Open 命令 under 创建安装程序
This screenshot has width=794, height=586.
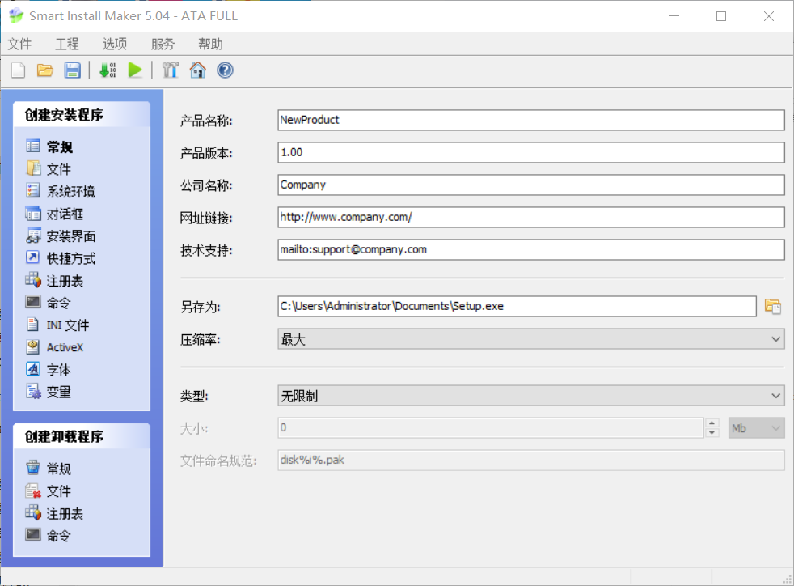(x=48, y=303)
